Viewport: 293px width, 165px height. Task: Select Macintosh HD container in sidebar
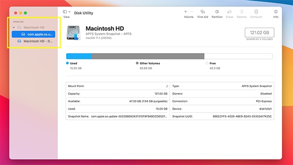[x=33, y=28]
